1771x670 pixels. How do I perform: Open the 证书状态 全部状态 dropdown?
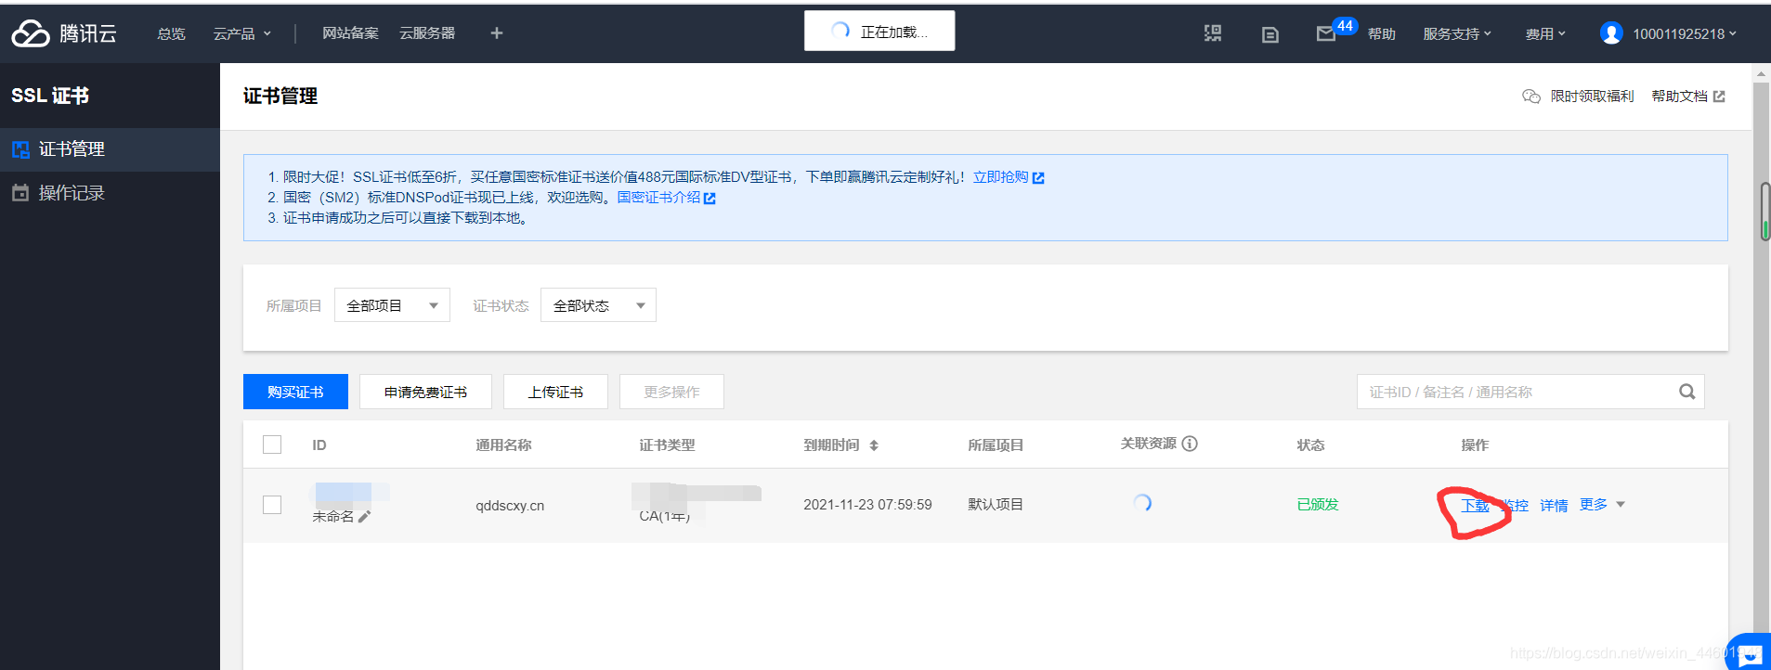(598, 305)
